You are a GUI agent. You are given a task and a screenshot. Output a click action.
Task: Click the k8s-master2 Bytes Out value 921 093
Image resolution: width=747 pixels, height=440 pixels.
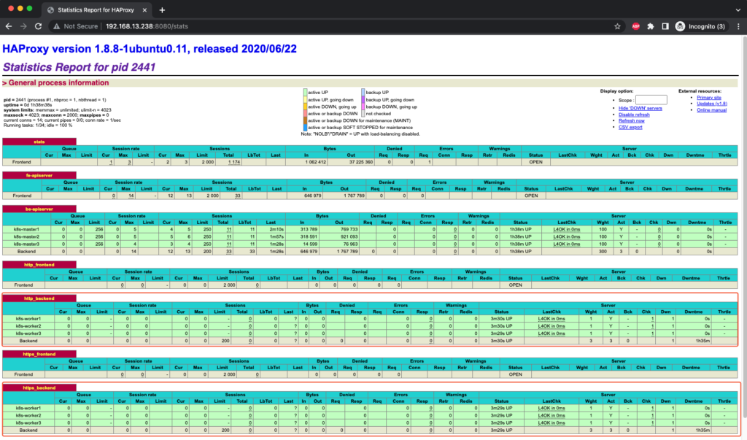pos(349,236)
